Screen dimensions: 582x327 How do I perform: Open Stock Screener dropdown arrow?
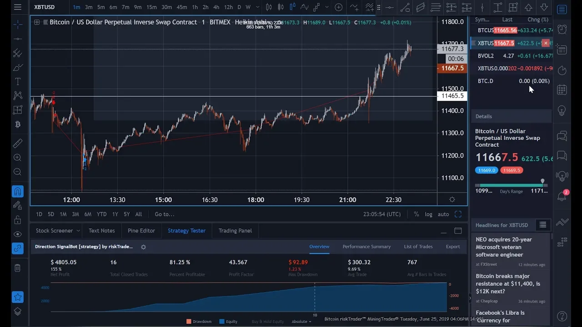(78, 231)
